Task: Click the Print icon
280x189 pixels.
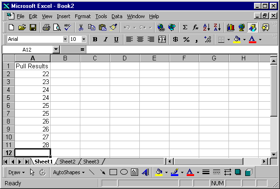Action: (46, 27)
